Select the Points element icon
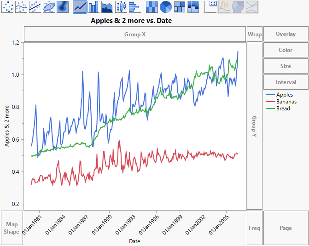The image size is (309, 246). pyautogui.click(x=8, y=6)
